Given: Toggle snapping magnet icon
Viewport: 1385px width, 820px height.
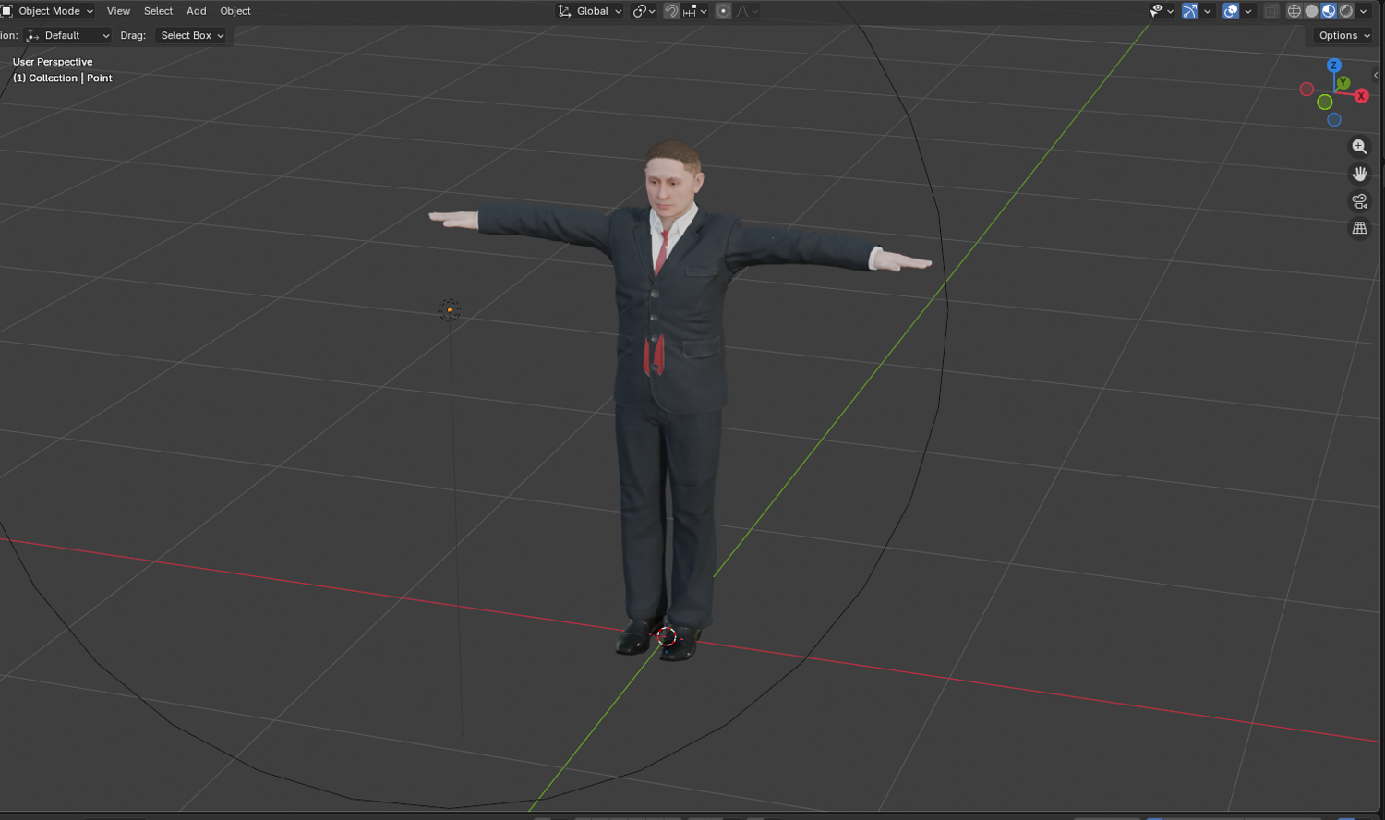Looking at the screenshot, I should [x=671, y=11].
